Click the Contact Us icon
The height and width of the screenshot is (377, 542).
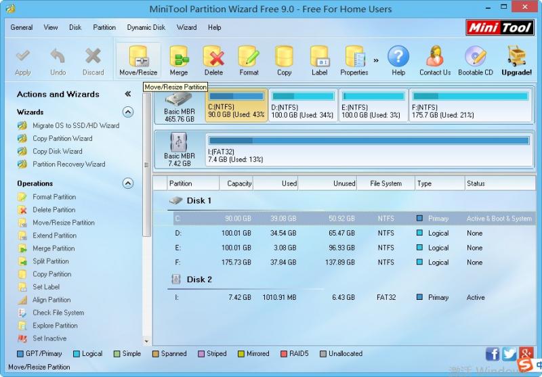click(x=435, y=61)
